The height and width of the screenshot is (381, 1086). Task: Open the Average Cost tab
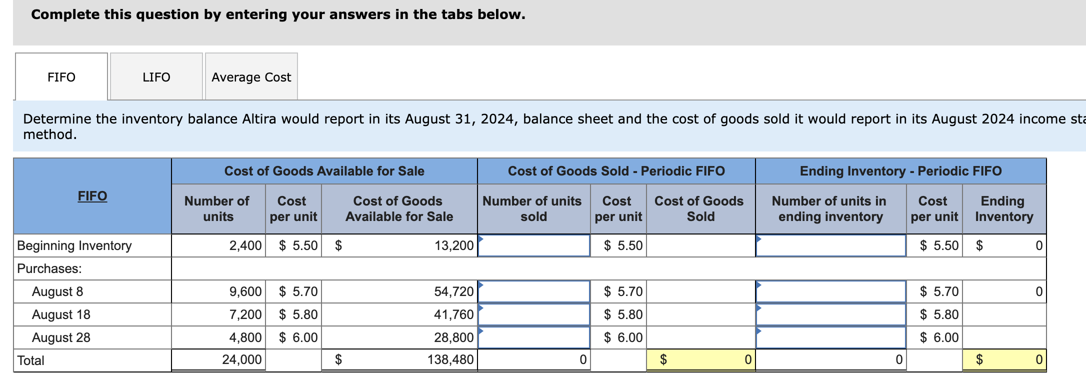point(250,76)
